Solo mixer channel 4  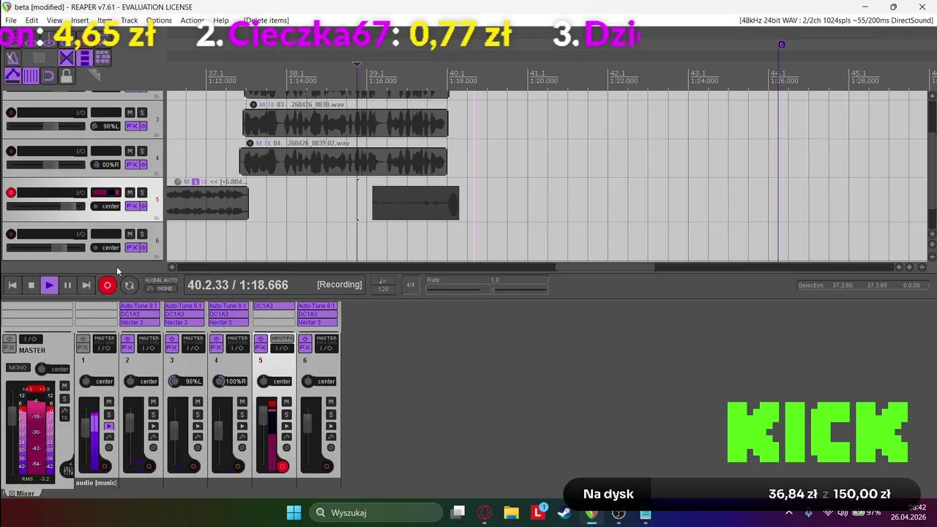[x=242, y=414]
